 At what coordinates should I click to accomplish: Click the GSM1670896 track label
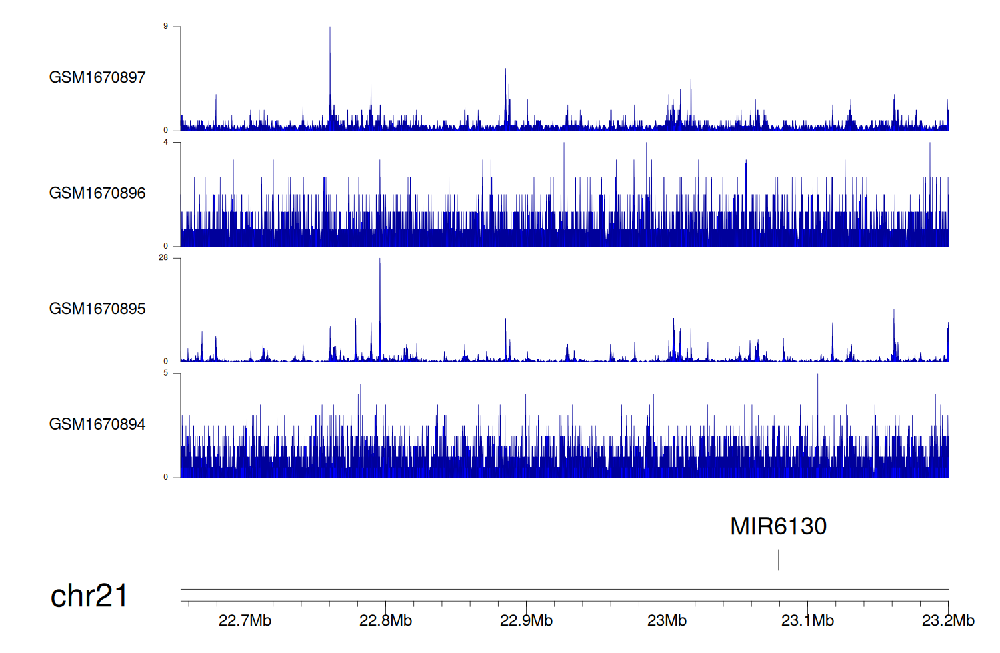click(97, 193)
